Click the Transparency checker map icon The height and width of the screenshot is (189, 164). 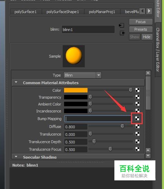[x=137, y=97]
